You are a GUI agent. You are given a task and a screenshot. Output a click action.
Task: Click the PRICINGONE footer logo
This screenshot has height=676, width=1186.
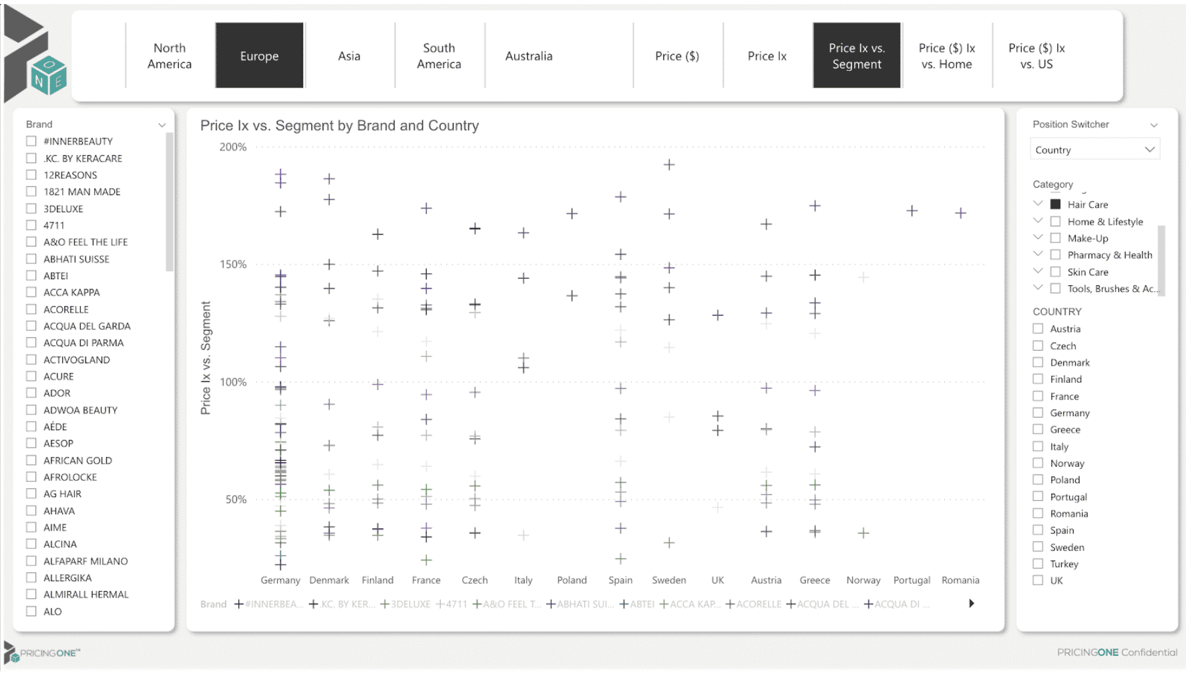click(41, 653)
